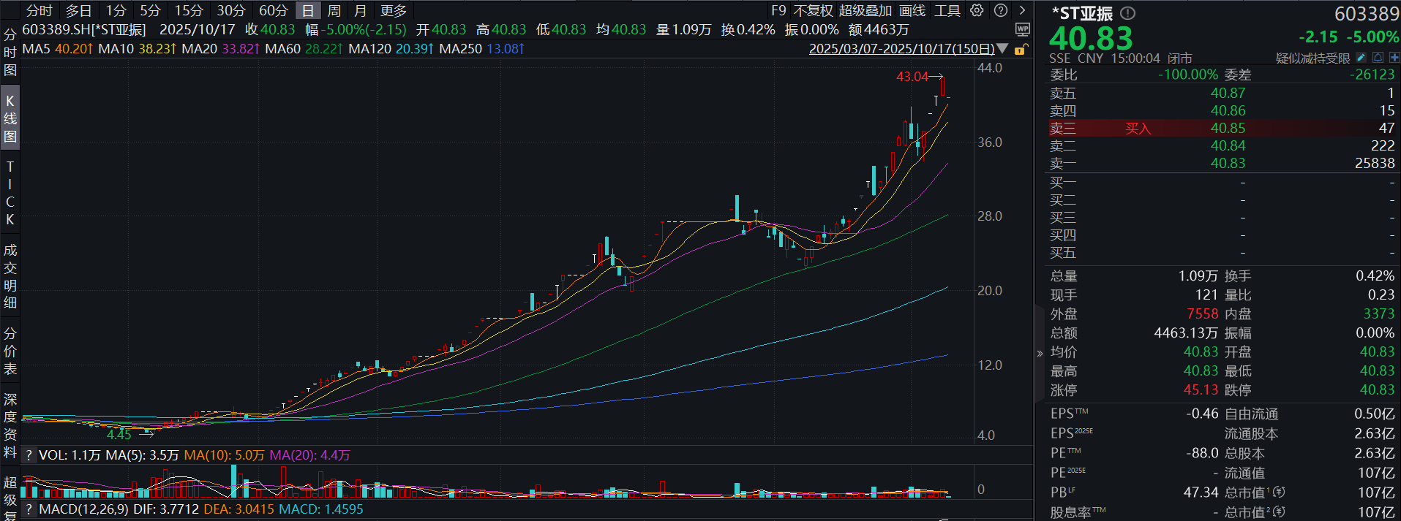Viewport: 1401px width, 521px height.
Task: Click the 画线 drawing tools button
Action: point(912,10)
